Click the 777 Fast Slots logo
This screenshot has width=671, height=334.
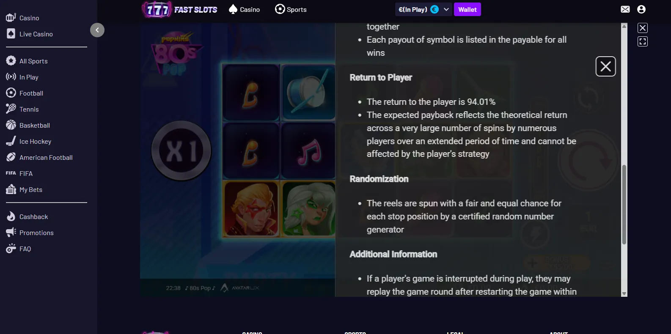[x=180, y=9]
